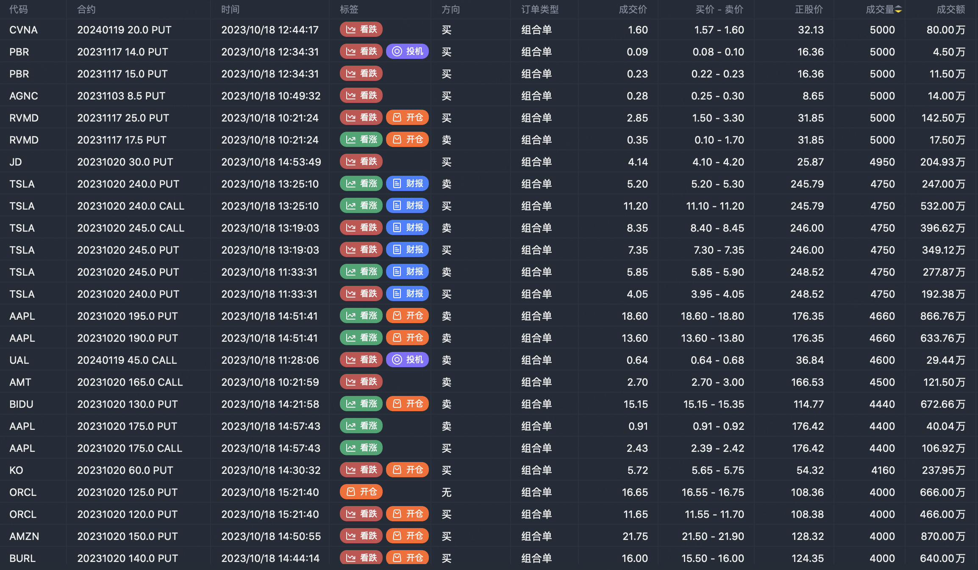The width and height of the screenshot is (978, 570).
Task: Click 看涨 tag in AAPL 175.0 CALL row
Action: (361, 448)
